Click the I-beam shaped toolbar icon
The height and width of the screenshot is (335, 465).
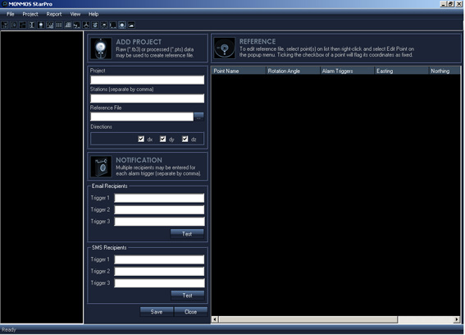click(32, 25)
